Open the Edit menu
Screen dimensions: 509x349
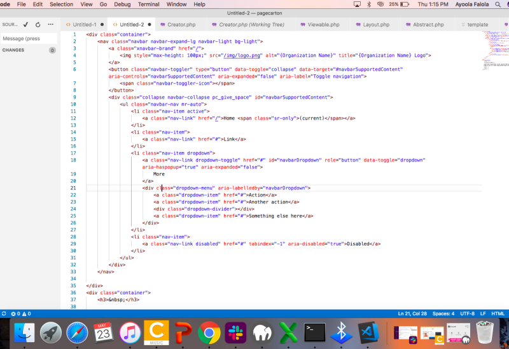[38, 4]
